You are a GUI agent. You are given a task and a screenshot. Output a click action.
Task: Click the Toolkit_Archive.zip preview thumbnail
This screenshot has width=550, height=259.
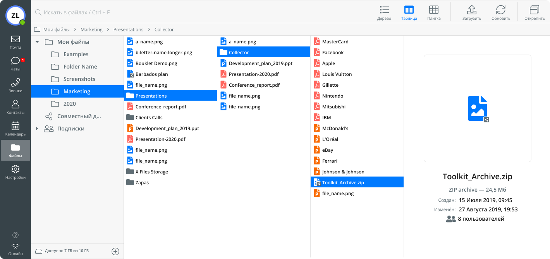pyautogui.click(x=478, y=108)
